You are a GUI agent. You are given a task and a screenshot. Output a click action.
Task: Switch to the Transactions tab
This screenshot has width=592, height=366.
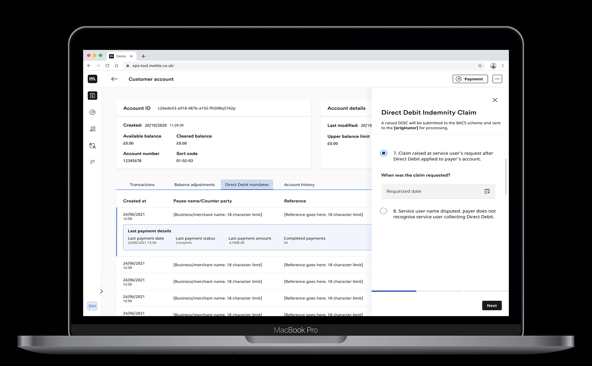click(x=142, y=185)
